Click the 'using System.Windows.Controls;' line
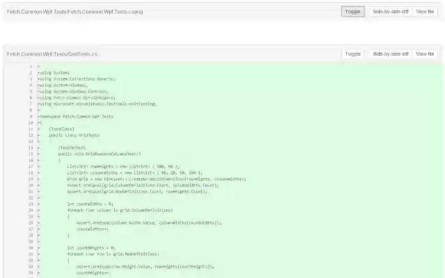The image size is (445, 278). point(73,92)
